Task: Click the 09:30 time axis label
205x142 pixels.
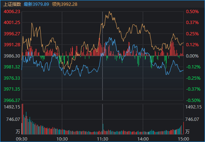Action: (22, 139)
